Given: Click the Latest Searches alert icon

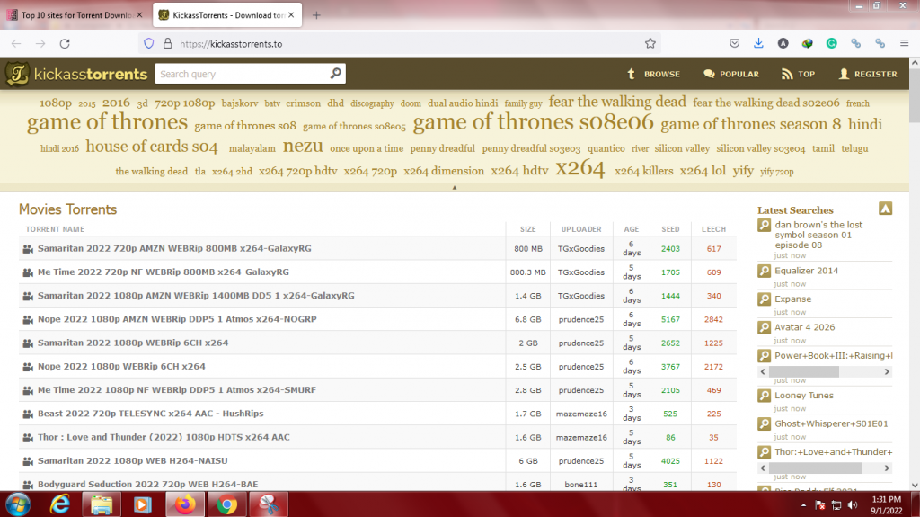Looking at the screenshot, I should click(885, 209).
